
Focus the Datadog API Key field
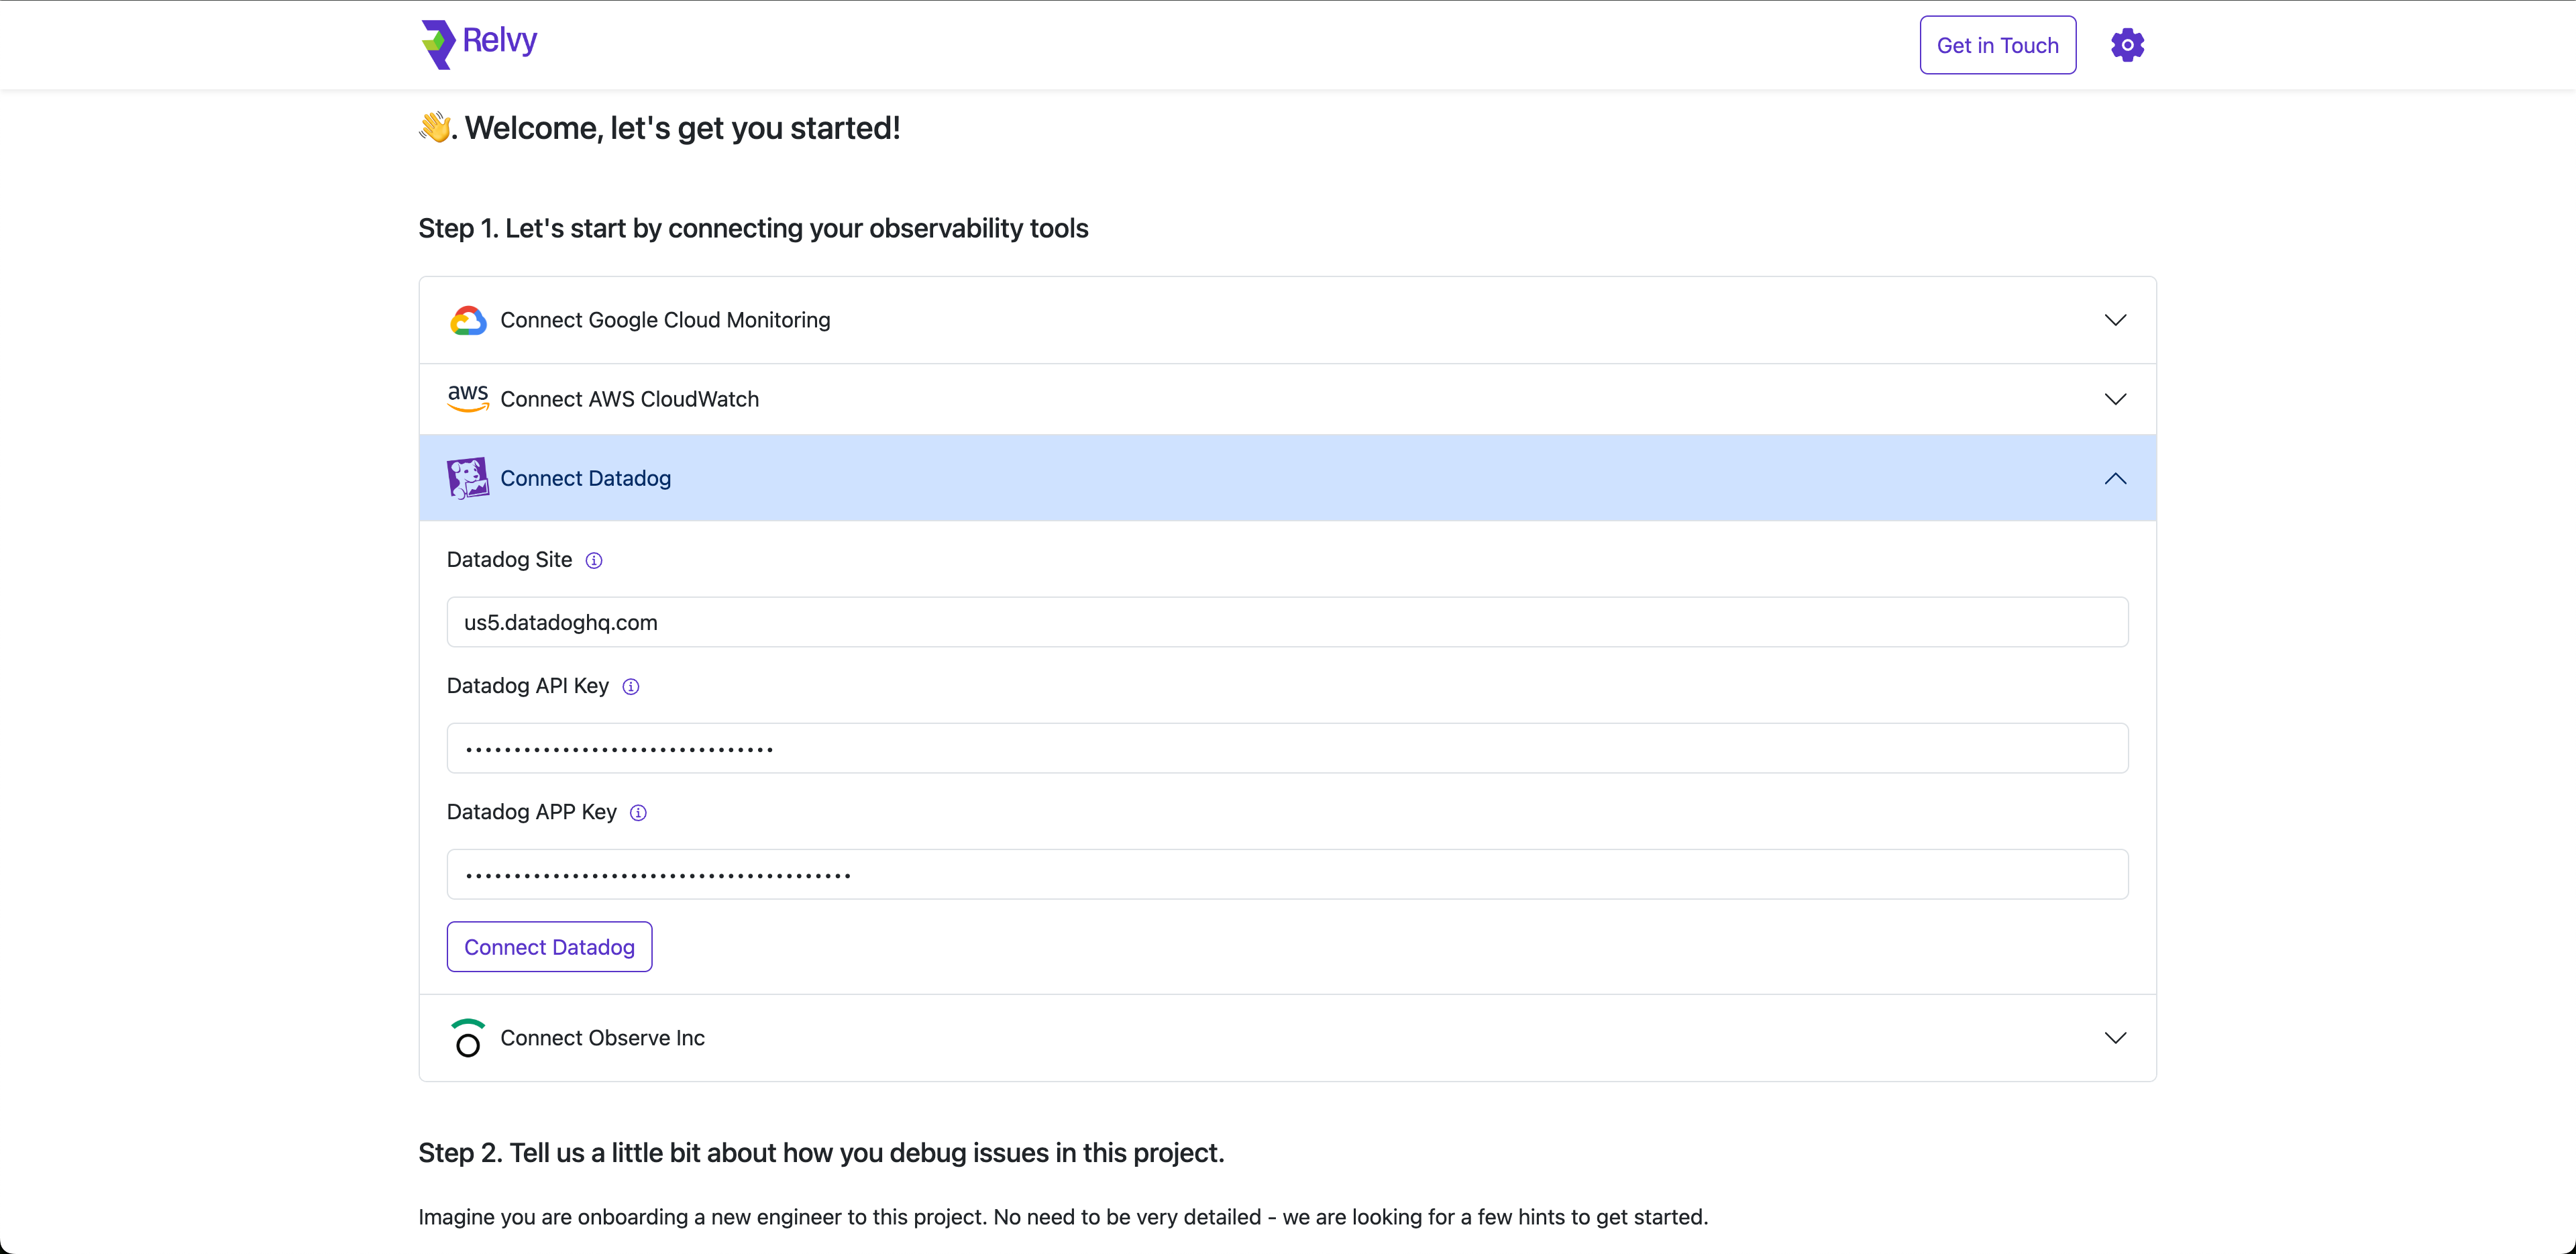pyautogui.click(x=1287, y=748)
